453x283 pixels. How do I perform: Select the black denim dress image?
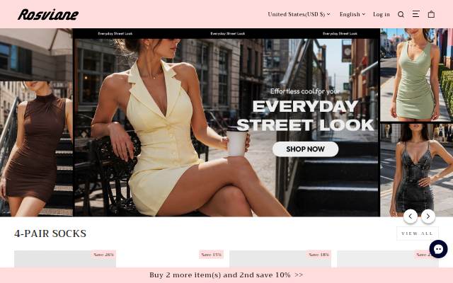click(x=416, y=170)
